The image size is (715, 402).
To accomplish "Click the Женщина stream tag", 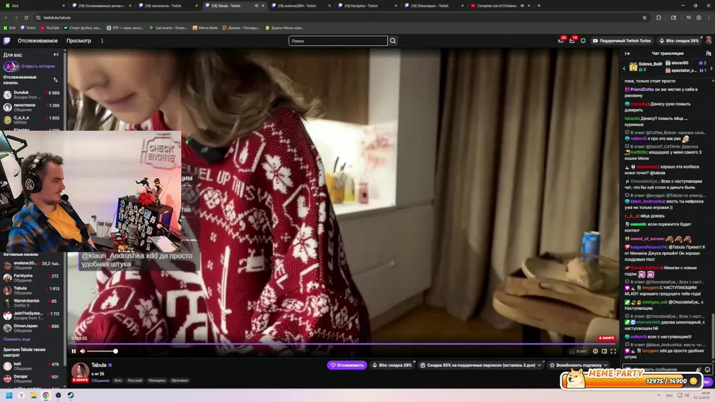I will (156, 380).
